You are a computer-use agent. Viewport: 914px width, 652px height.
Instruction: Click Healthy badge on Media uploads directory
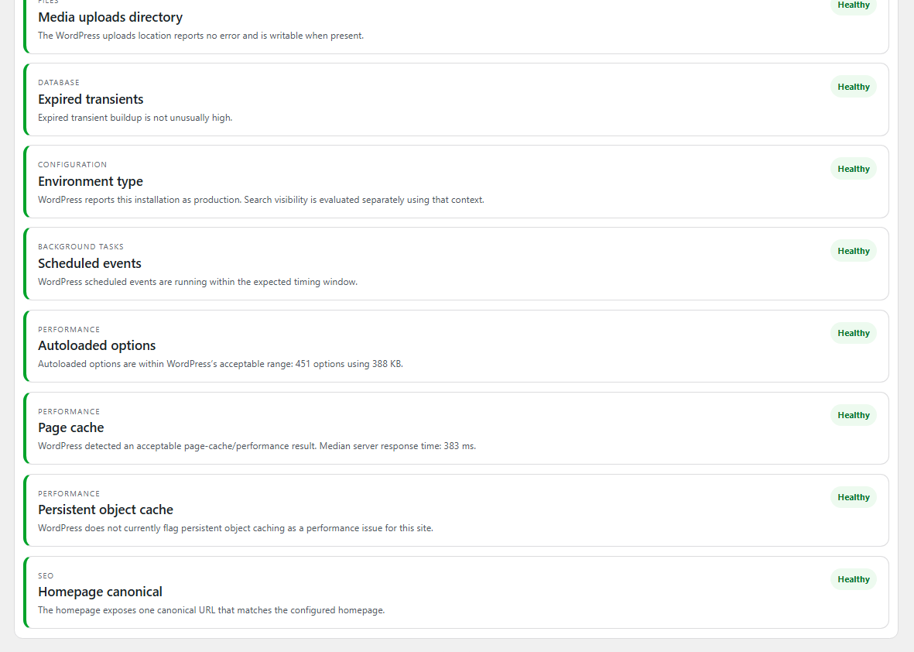click(x=854, y=5)
